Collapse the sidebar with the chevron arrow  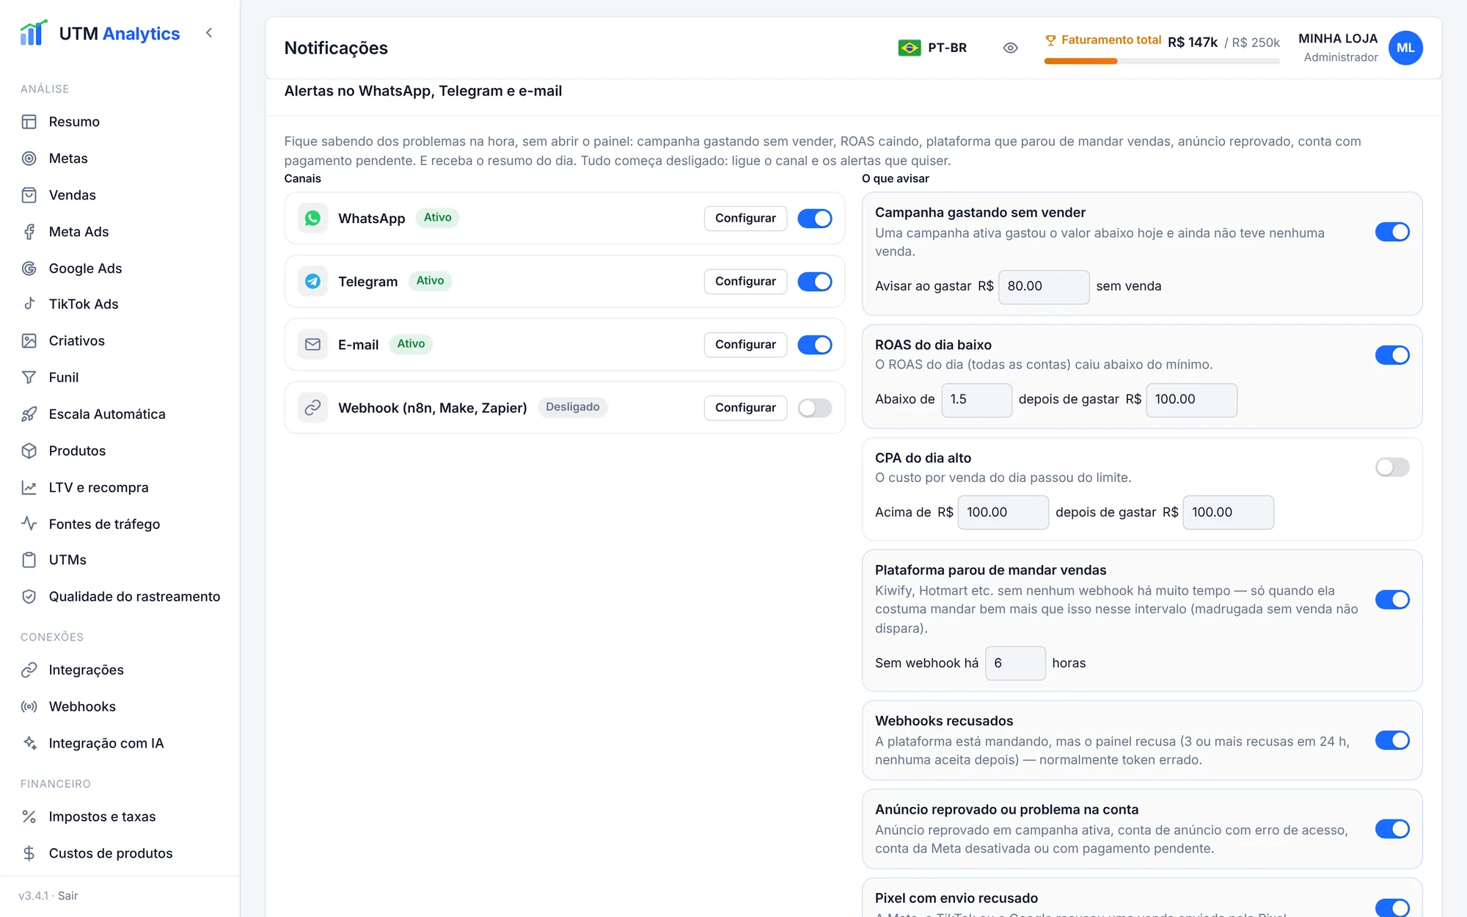(209, 33)
